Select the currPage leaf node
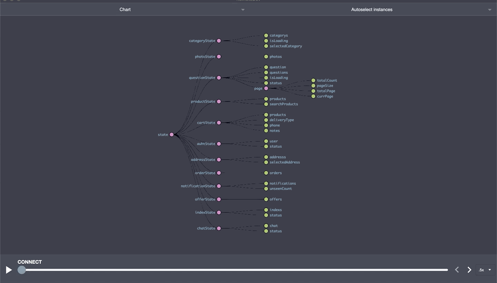The image size is (497, 283). pos(313,96)
